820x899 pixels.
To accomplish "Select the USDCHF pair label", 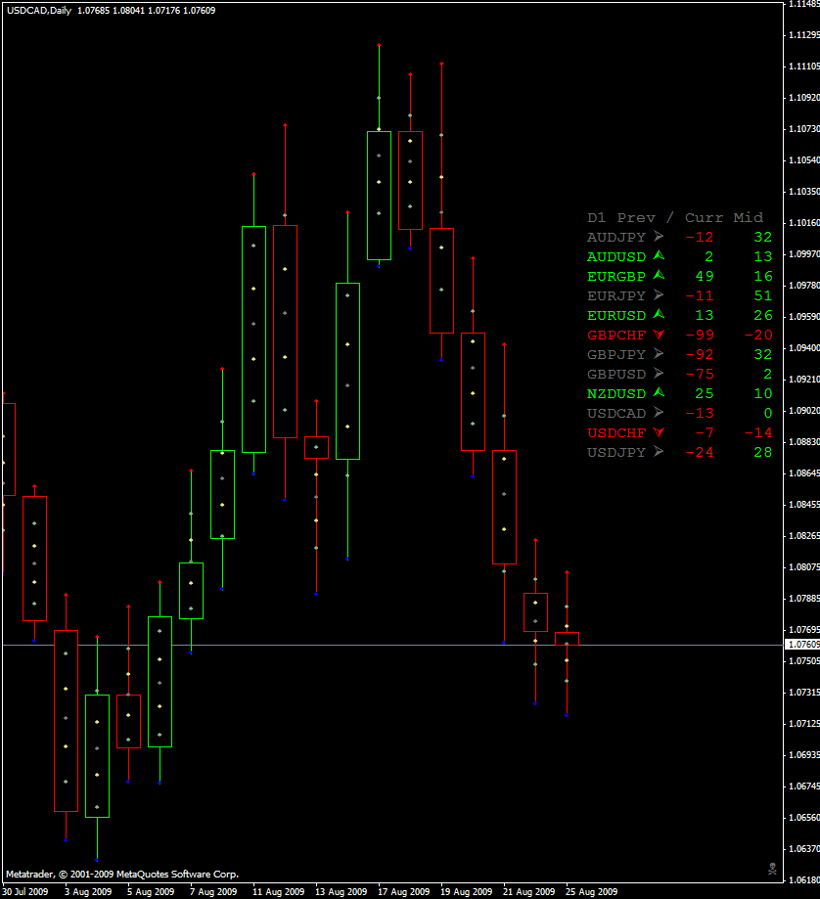I will coord(616,433).
